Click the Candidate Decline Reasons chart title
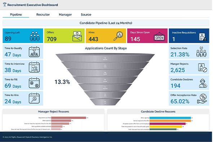This screenshot has width=213, height=142. tap(158, 111)
